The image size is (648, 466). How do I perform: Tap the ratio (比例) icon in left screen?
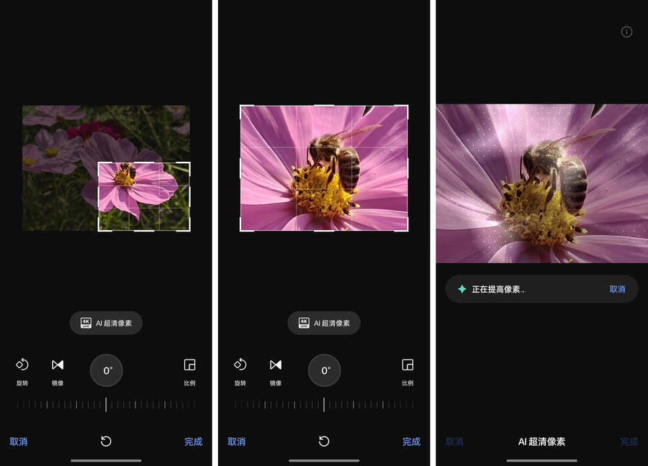[x=189, y=365]
